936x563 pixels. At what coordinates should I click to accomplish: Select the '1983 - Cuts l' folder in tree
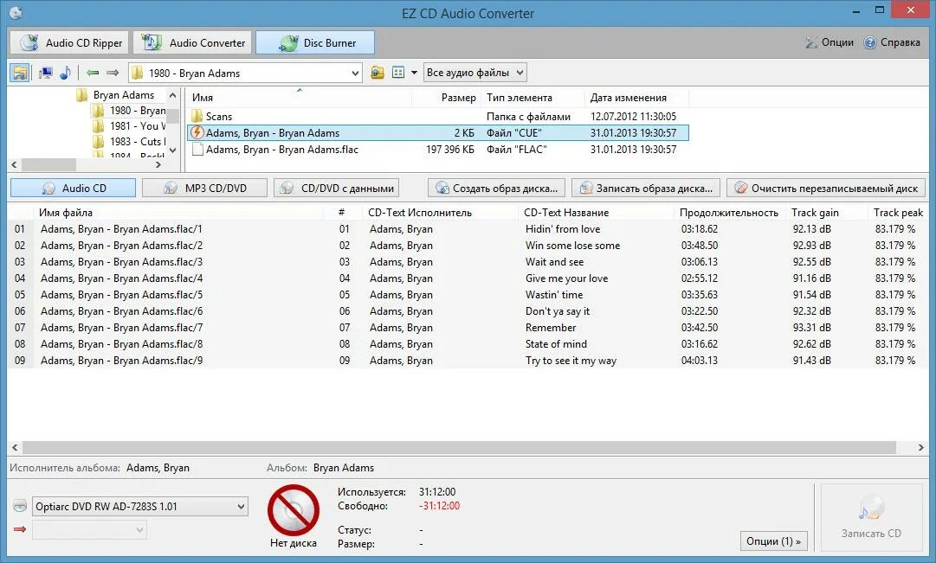(138, 141)
